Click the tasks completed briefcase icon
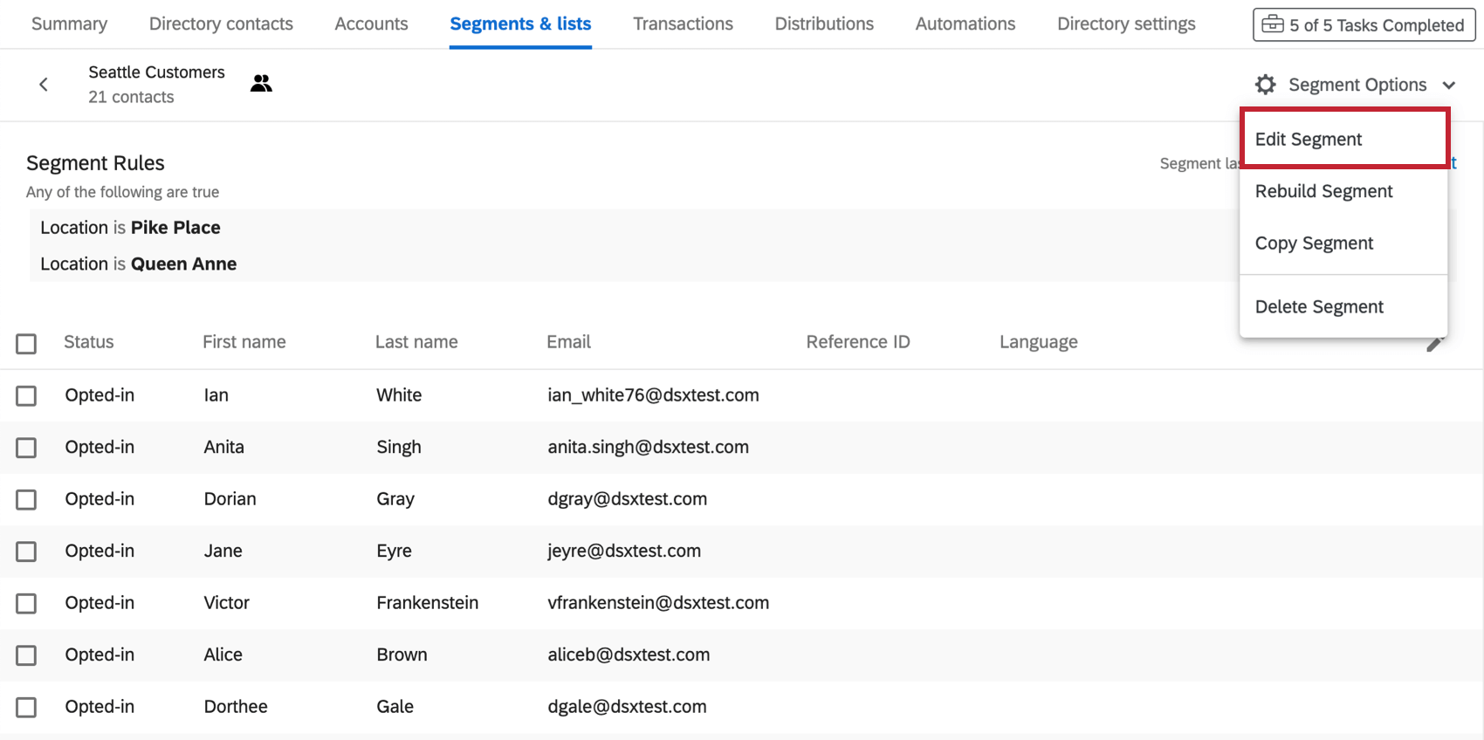The height and width of the screenshot is (740, 1484). pyautogui.click(x=1273, y=24)
